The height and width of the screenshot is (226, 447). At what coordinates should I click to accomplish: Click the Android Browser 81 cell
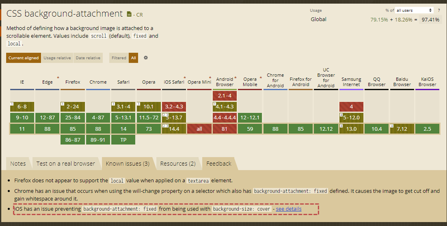(225, 129)
